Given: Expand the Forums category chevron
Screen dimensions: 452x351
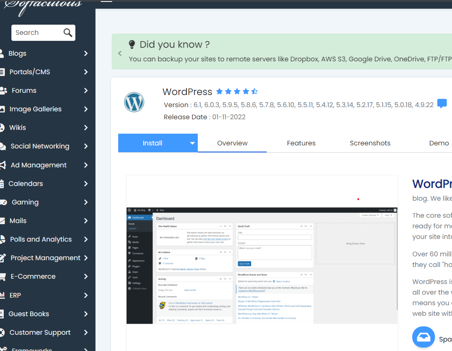Looking at the screenshot, I should pos(86,90).
